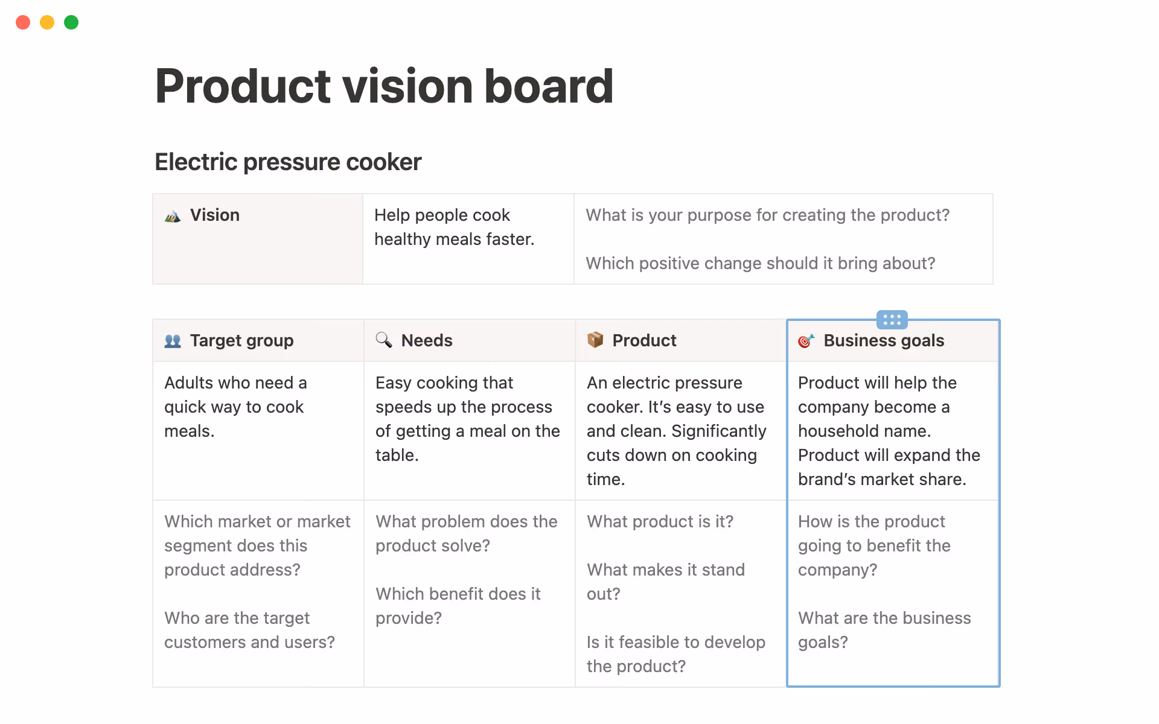The image size is (1159, 724).
Task: Select the 'Product will help the company' cell
Action: [x=889, y=431]
